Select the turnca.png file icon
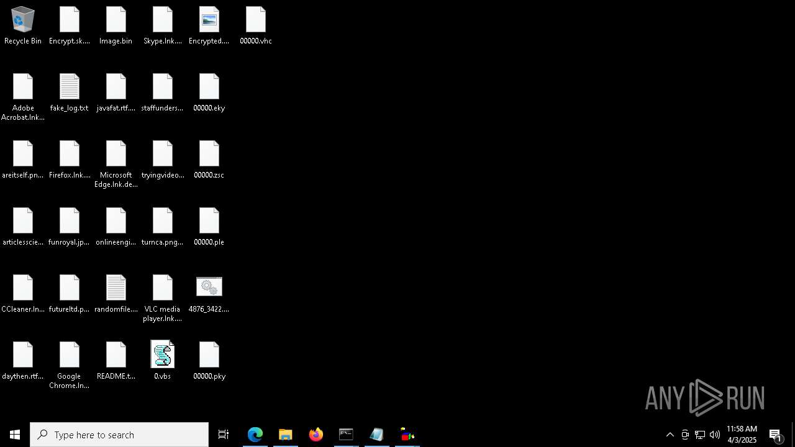The height and width of the screenshot is (447, 795). coord(163,227)
